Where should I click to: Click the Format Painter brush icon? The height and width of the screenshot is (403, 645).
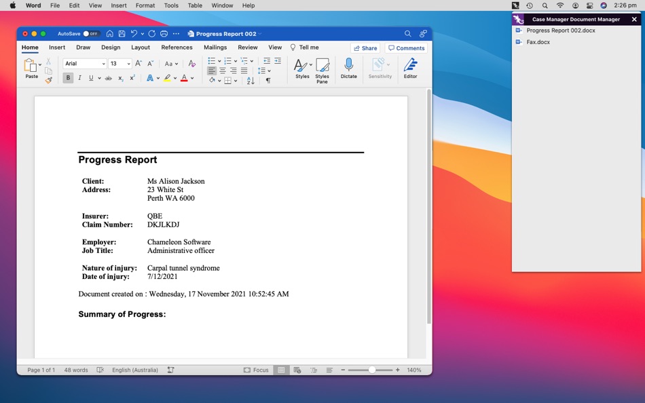click(48, 80)
